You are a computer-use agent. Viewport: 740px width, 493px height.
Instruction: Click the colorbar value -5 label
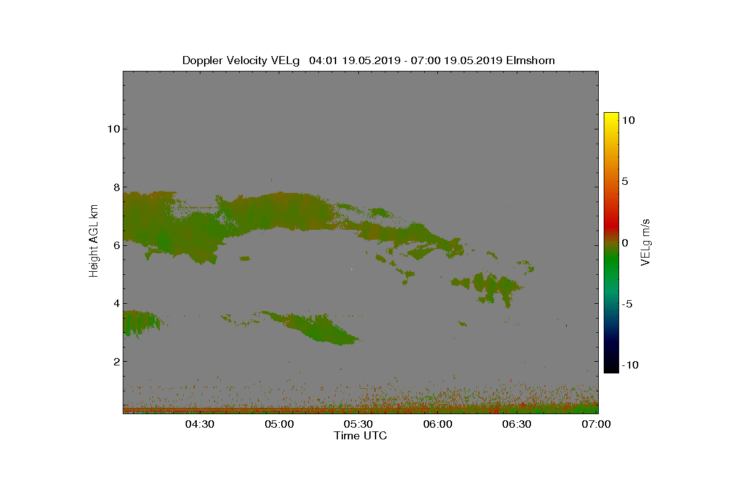pos(627,304)
